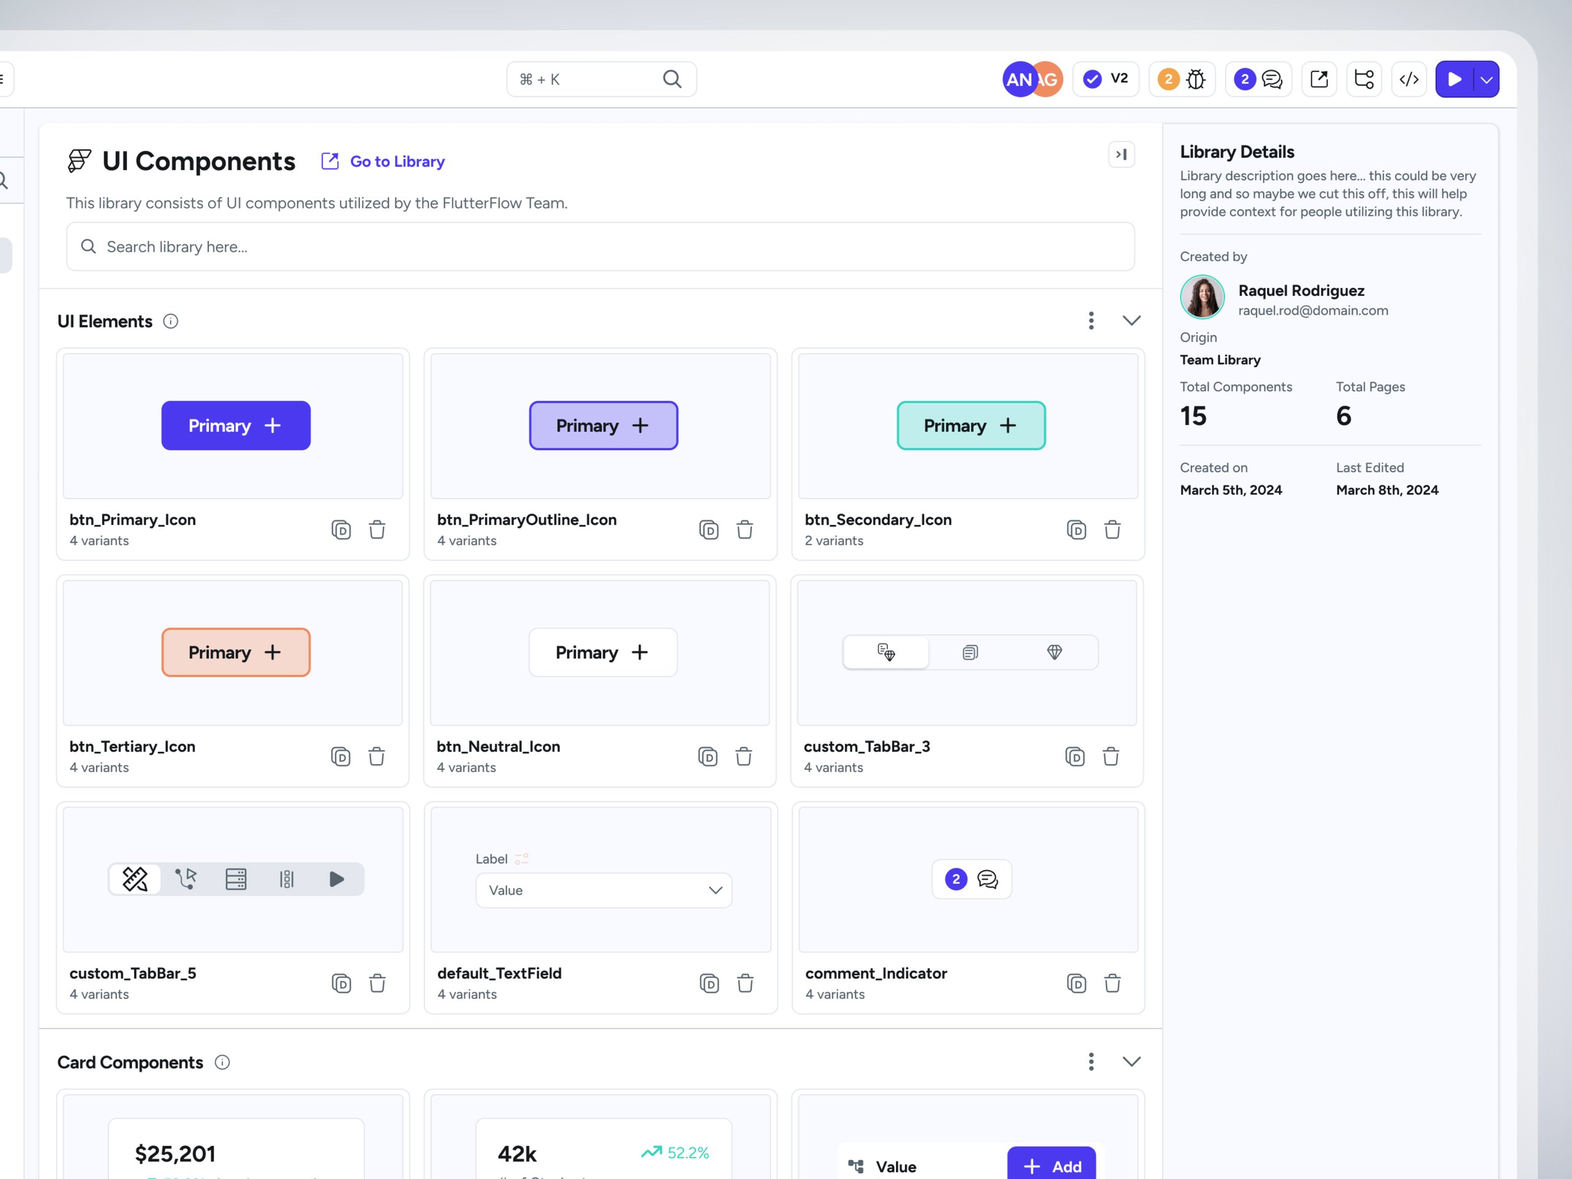Delete btn_Primary_Icon component
The height and width of the screenshot is (1179, 1572).
point(376,529)
